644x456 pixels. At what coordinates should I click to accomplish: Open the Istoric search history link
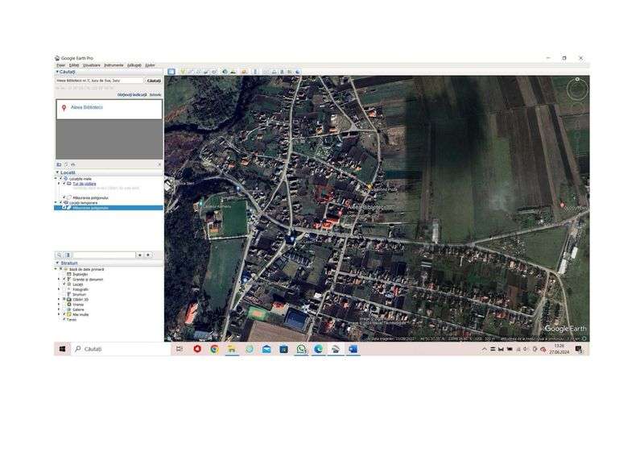[155, 94]
